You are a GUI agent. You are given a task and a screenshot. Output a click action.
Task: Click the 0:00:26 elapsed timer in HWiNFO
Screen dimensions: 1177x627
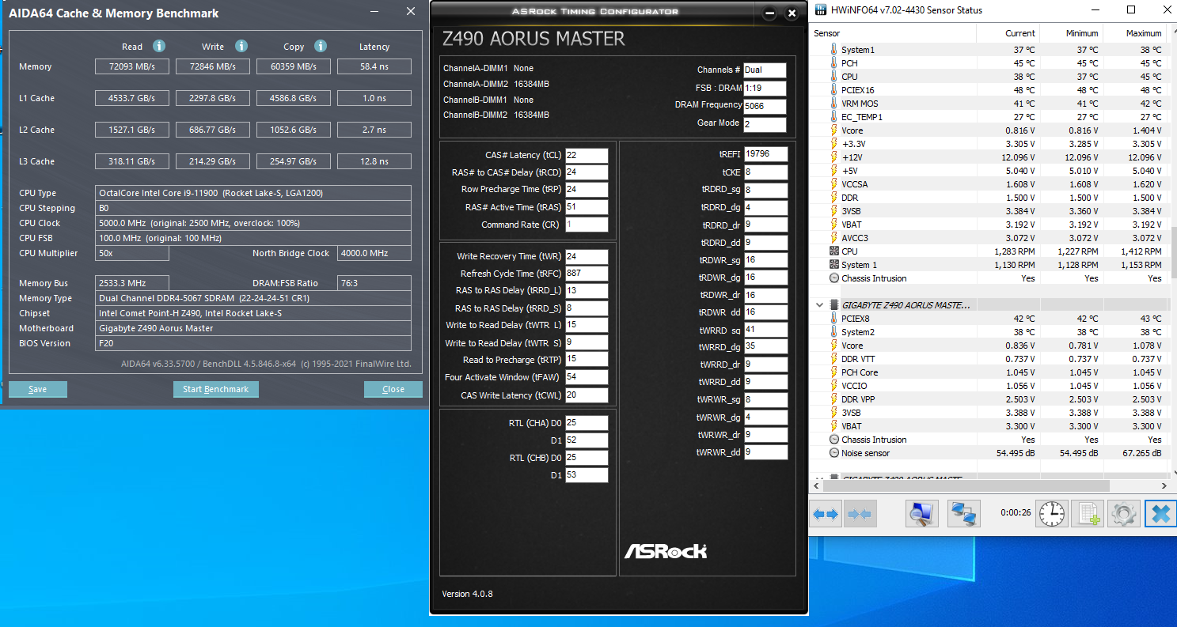pyautogui.click(x=1016, y=512)
